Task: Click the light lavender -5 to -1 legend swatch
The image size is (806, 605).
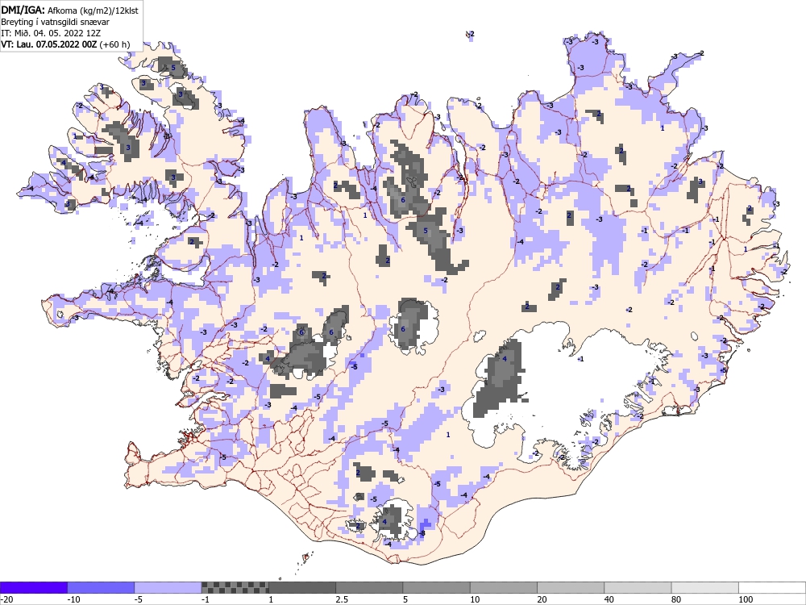Action: [168, 587]
